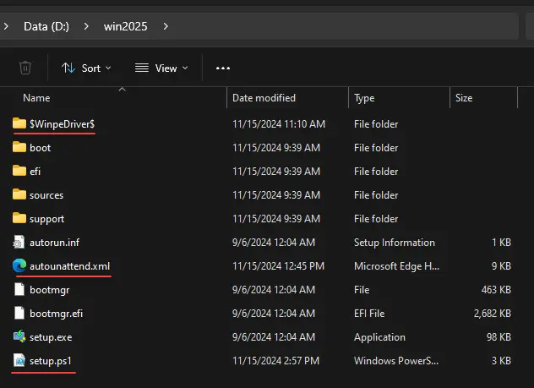Click the setup.exe application icon
Image resolution: width=534 pixels, height=388 pixels.
(19, 337)
